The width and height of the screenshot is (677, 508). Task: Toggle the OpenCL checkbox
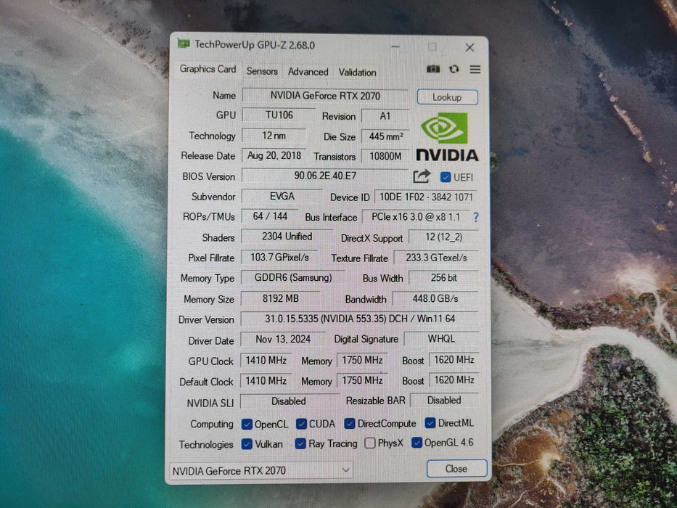pos(247,425)
